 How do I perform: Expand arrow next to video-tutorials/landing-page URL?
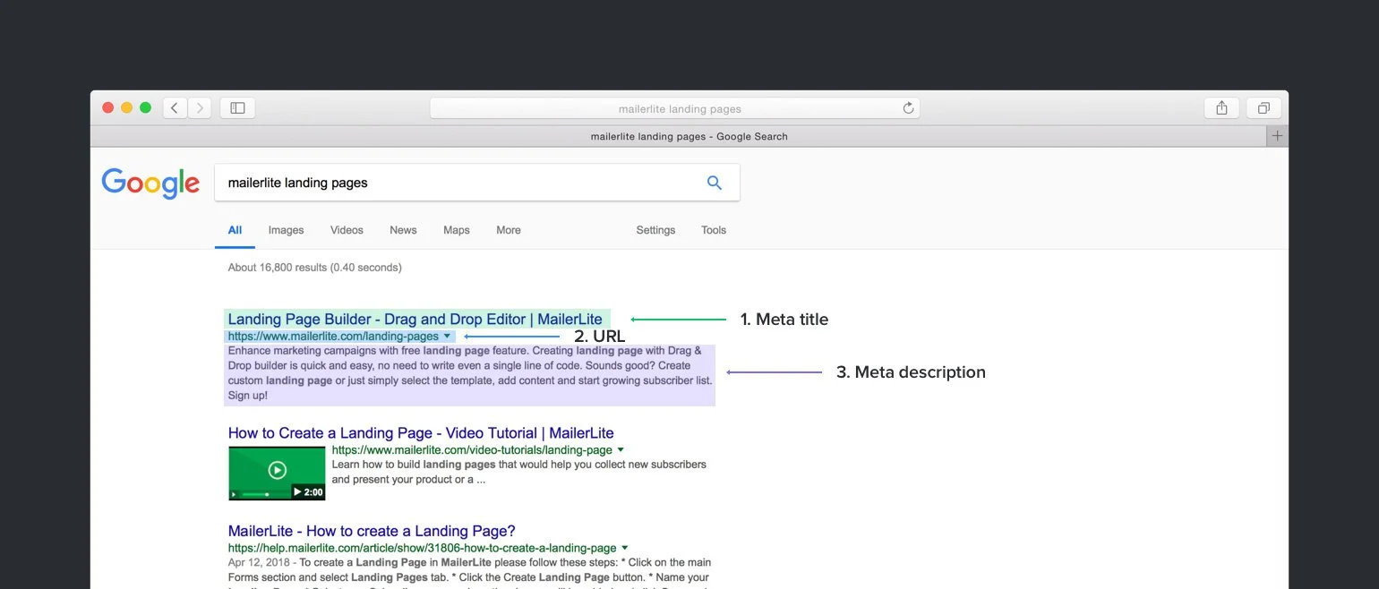pyautogui.click(x=621, y=449)
